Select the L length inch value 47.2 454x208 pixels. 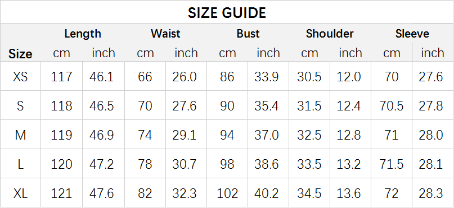(101, 164)
